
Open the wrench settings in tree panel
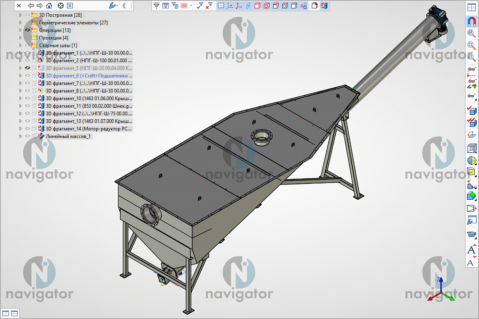pyautogui.click(x=112, y=5)
